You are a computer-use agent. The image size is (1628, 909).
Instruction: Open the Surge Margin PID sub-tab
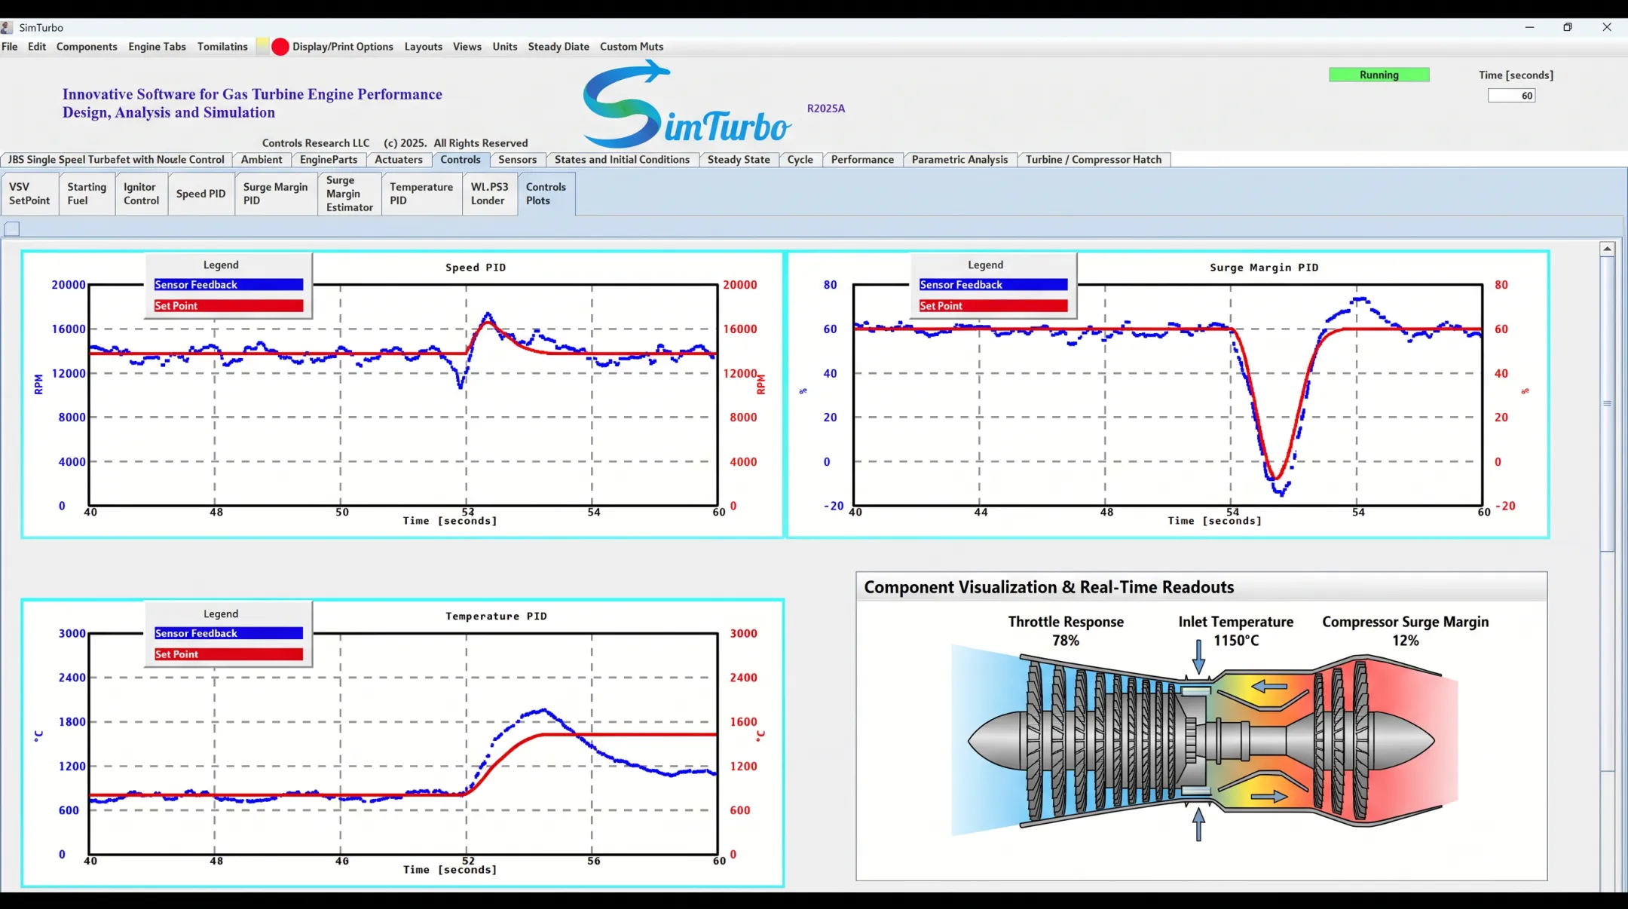[275, 194]
